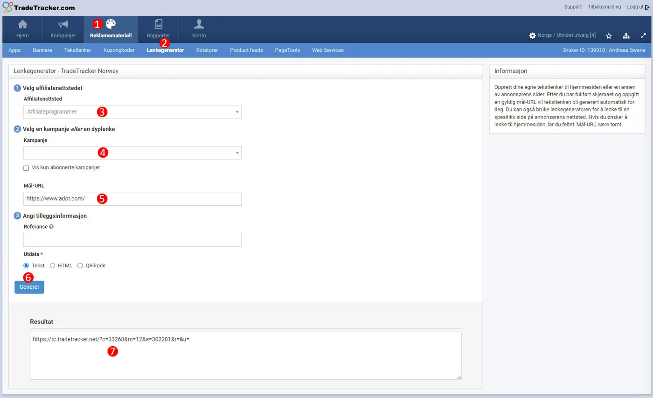This screenshot has height=398, width=653.
Task: Click the Resultat generated link textarea
Action: click(246, 356)
